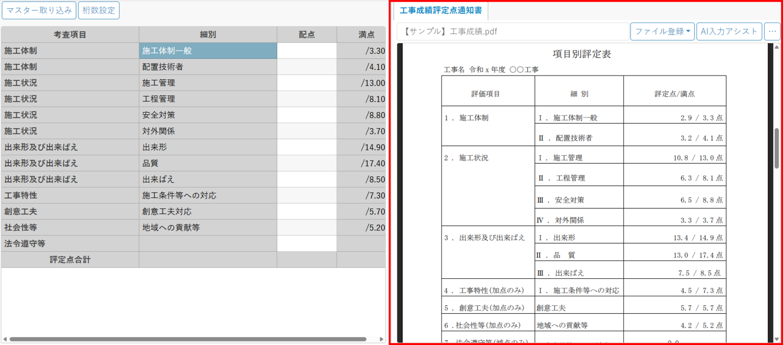Click the 考査項目 column header

pos(70,35)
